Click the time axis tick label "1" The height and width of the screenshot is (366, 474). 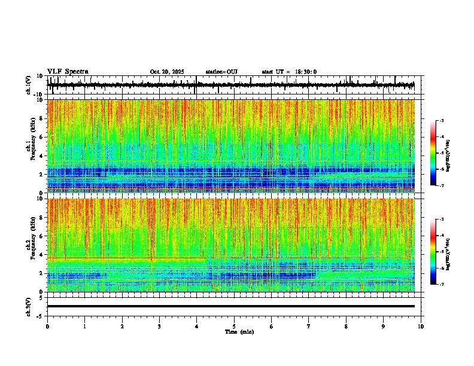point(84,327)
